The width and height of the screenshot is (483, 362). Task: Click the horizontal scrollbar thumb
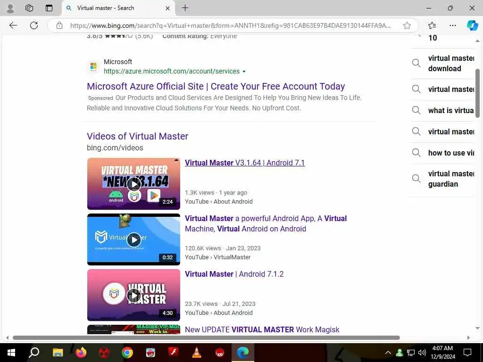point(206,337)
